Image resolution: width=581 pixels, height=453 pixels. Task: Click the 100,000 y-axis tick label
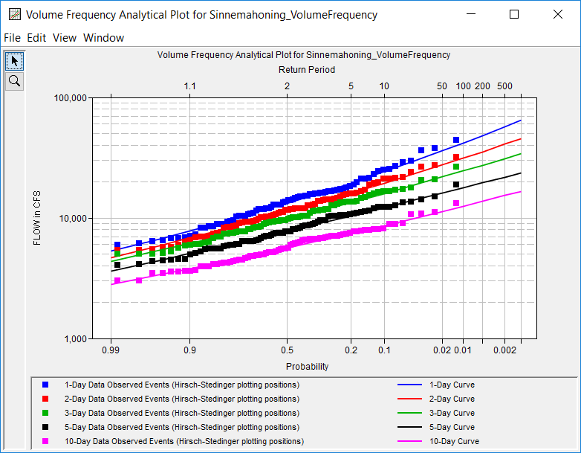coord(71,98)
